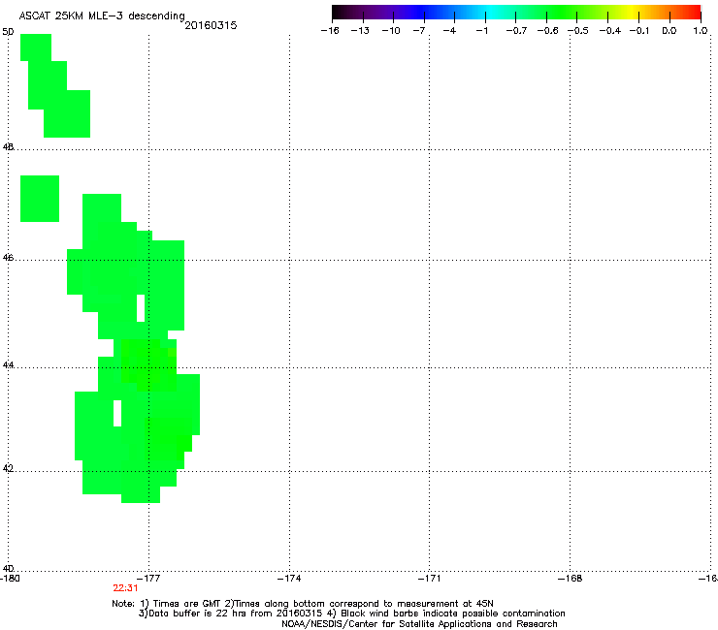Click the color bar label -1
Image resolution: width=718 pixels, height=630 pixels.
(481, 31)
